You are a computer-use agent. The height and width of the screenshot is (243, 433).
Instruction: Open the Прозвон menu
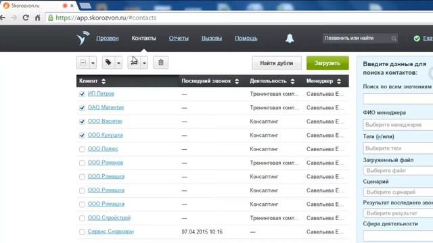pos(108,38)
